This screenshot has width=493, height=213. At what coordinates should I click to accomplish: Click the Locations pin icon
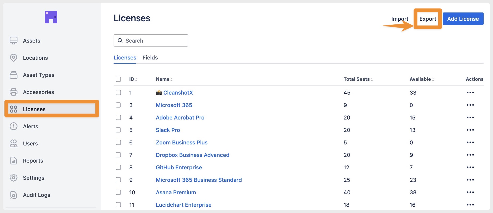tap(14, 58)
